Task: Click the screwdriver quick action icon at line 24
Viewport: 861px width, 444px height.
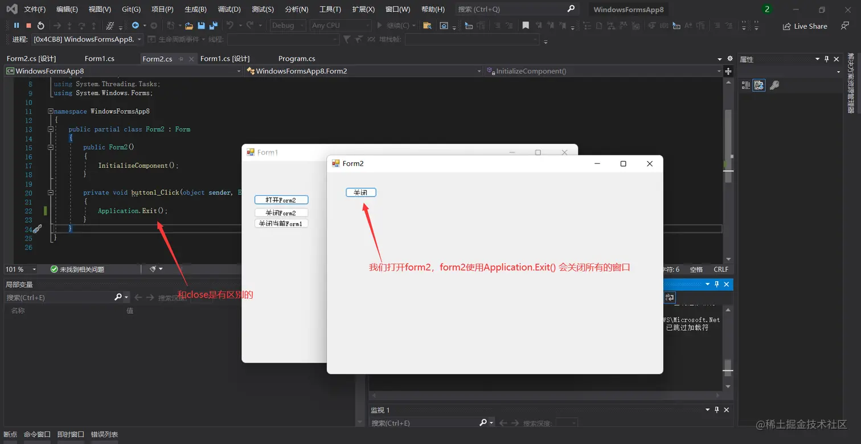Action: tap(37, 229)
